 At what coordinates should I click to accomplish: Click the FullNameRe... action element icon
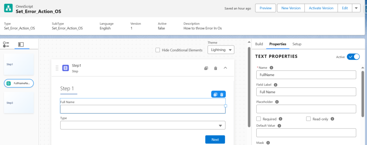coord(9,83)
